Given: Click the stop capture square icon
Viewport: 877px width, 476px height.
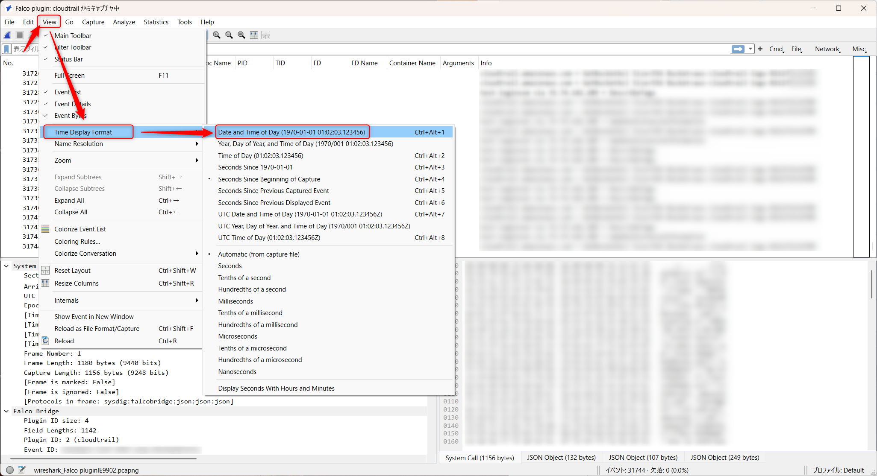Looking at the screenshot, I should [x=20, y=35].
